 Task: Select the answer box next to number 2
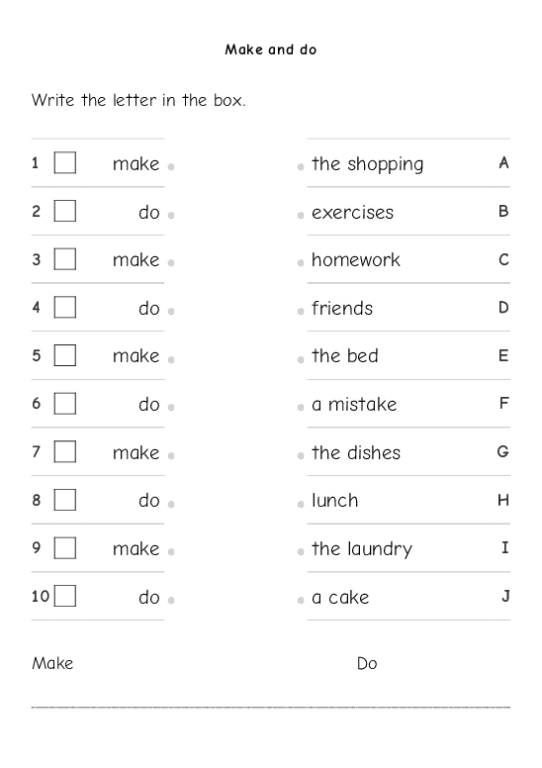pos(65,211)
